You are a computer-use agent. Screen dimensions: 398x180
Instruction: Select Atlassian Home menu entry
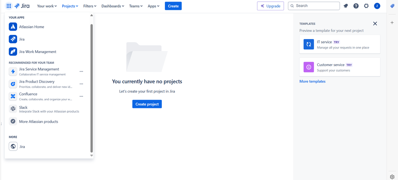click(47, 27)
